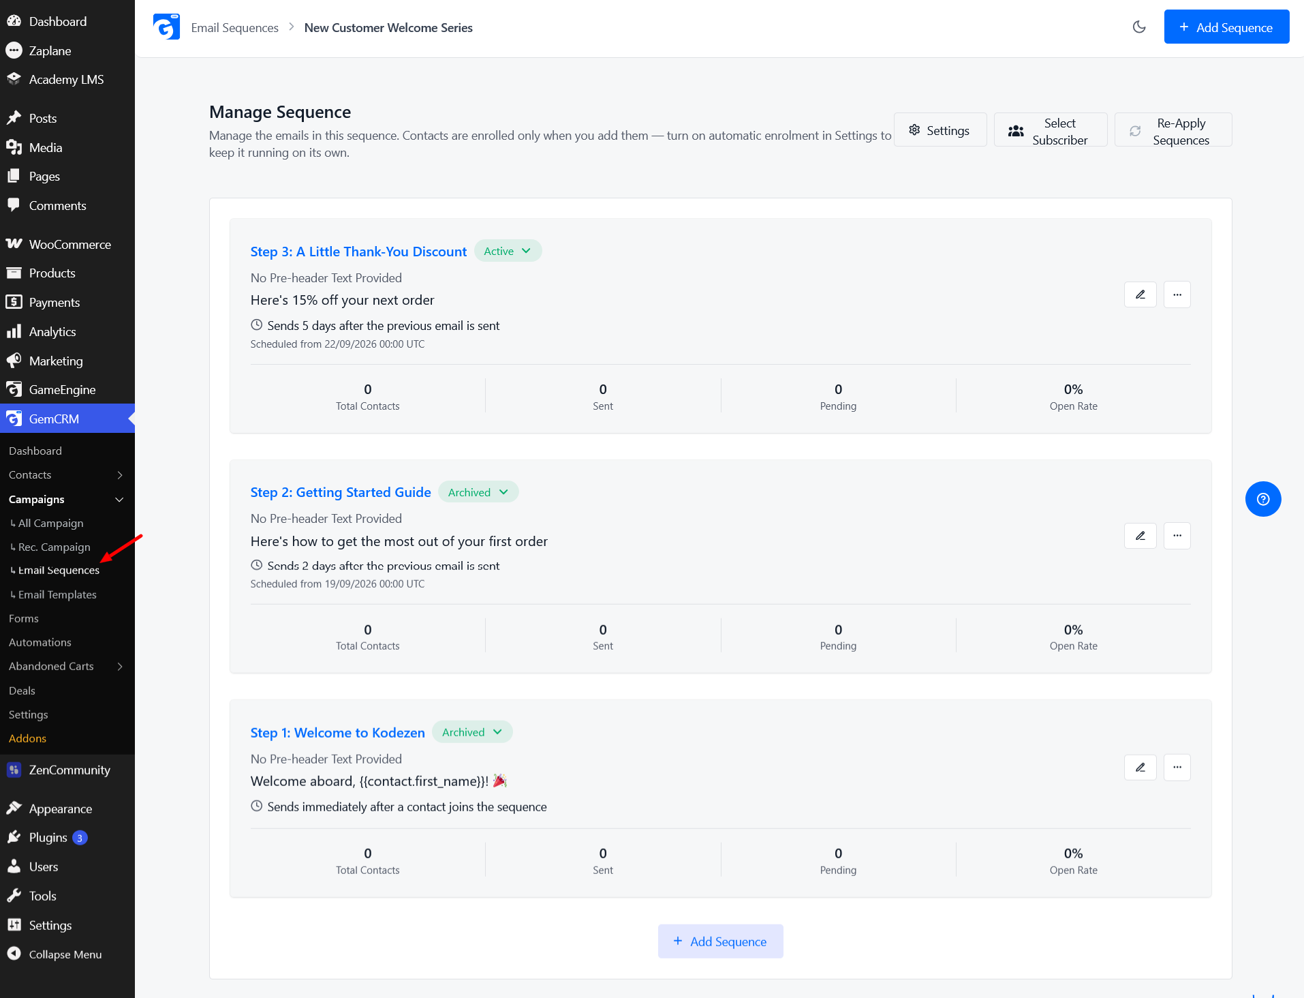Open help circle floating button
Screen dimensions: 1304x998
(x=1263, y=499)
